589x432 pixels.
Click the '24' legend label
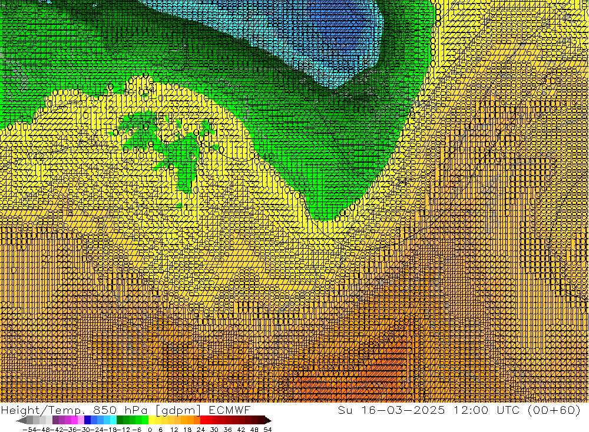pos(201,430)
